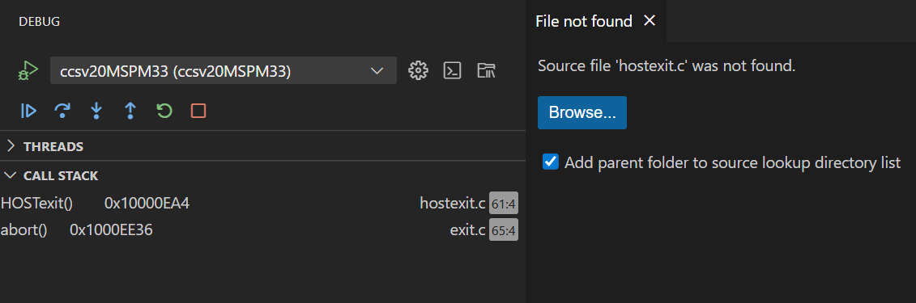Screen dimensions: 916x303
Task: Click the Browse... button
Action: coord(582,112)
